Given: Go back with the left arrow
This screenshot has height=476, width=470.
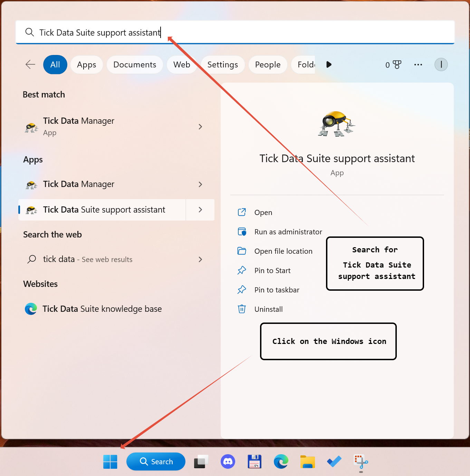Looking at the screenshot, I should (30, 65).
